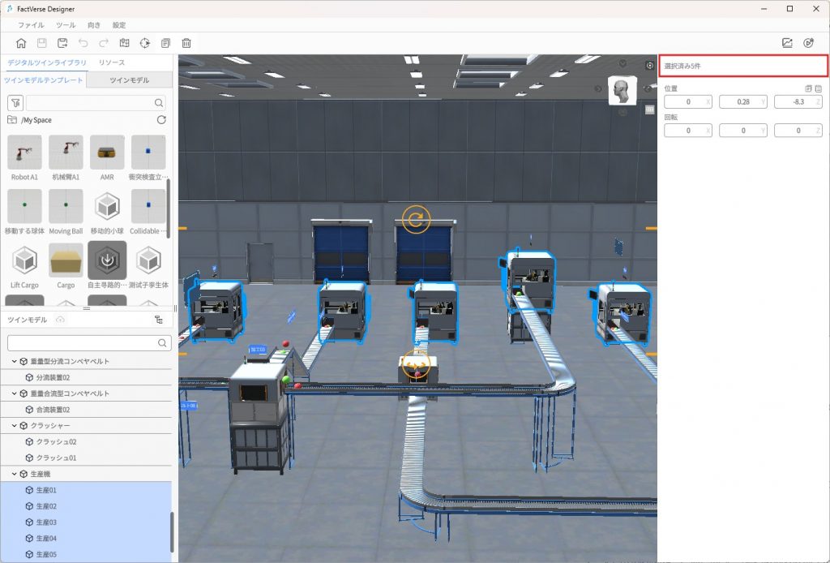
Task: Click the view orientation head cube
Action: [622, 92]
